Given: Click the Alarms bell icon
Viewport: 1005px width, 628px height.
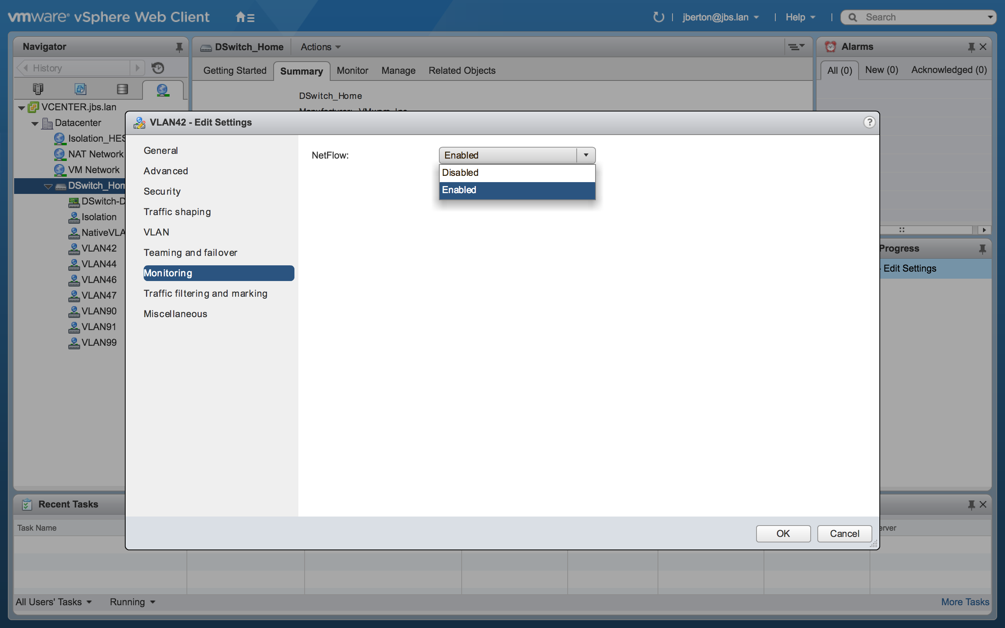Looking at the screenshot, I should pyautogui.click(x=830, y=47).
